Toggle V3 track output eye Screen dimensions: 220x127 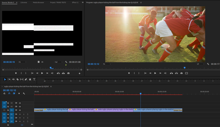coord(20,103)
